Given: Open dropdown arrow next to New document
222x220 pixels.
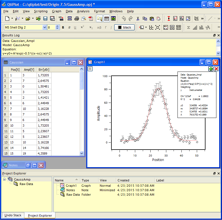Looking at the screenshot, I should [12, 19].
